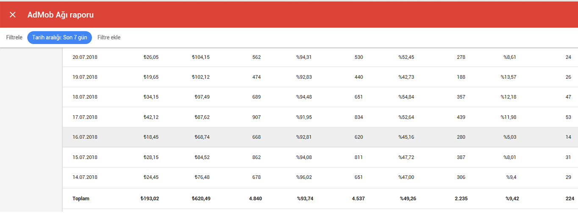Viewport: 578px width, 213px height.
Task: Click the Filtrele label
Action: (x=14, y=38)
